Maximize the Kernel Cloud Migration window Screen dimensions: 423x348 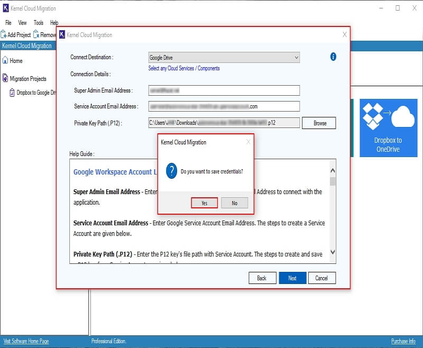398,8
